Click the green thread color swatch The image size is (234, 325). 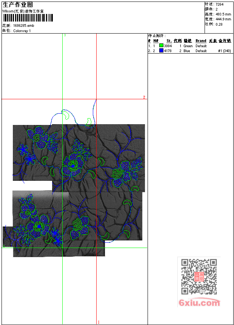click(161, 46)
